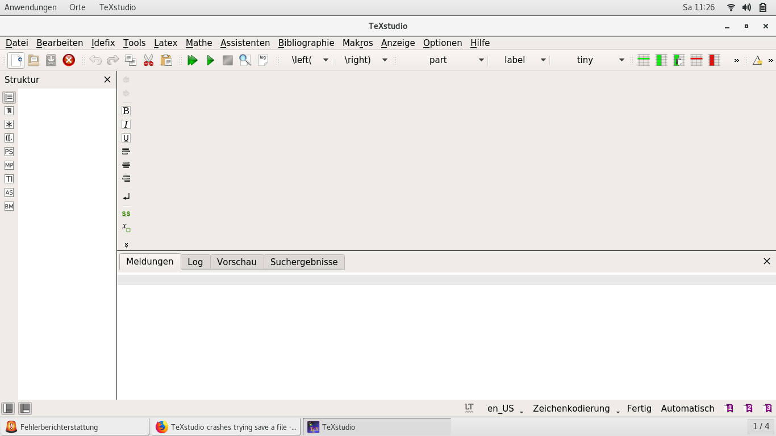Viewport: 776px width, 436px height.
Task: Open the symbols panel with the asterisk icon
Action: (9, 124)
